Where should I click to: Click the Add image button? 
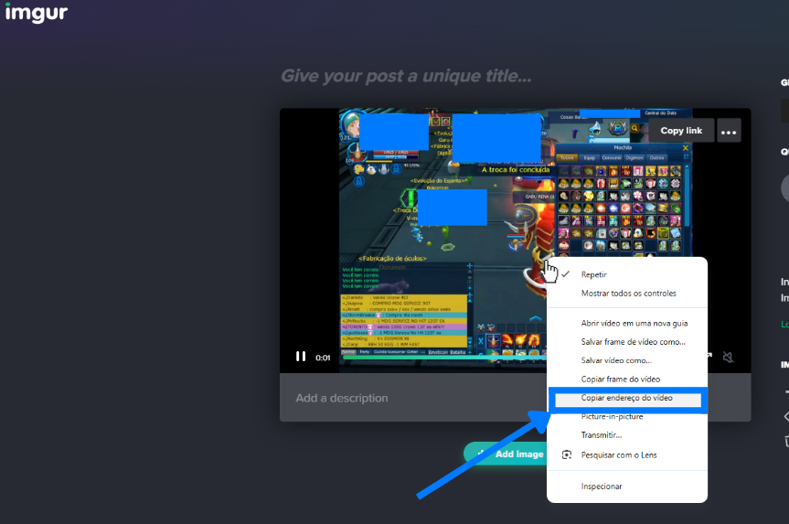tap(506, 454)
